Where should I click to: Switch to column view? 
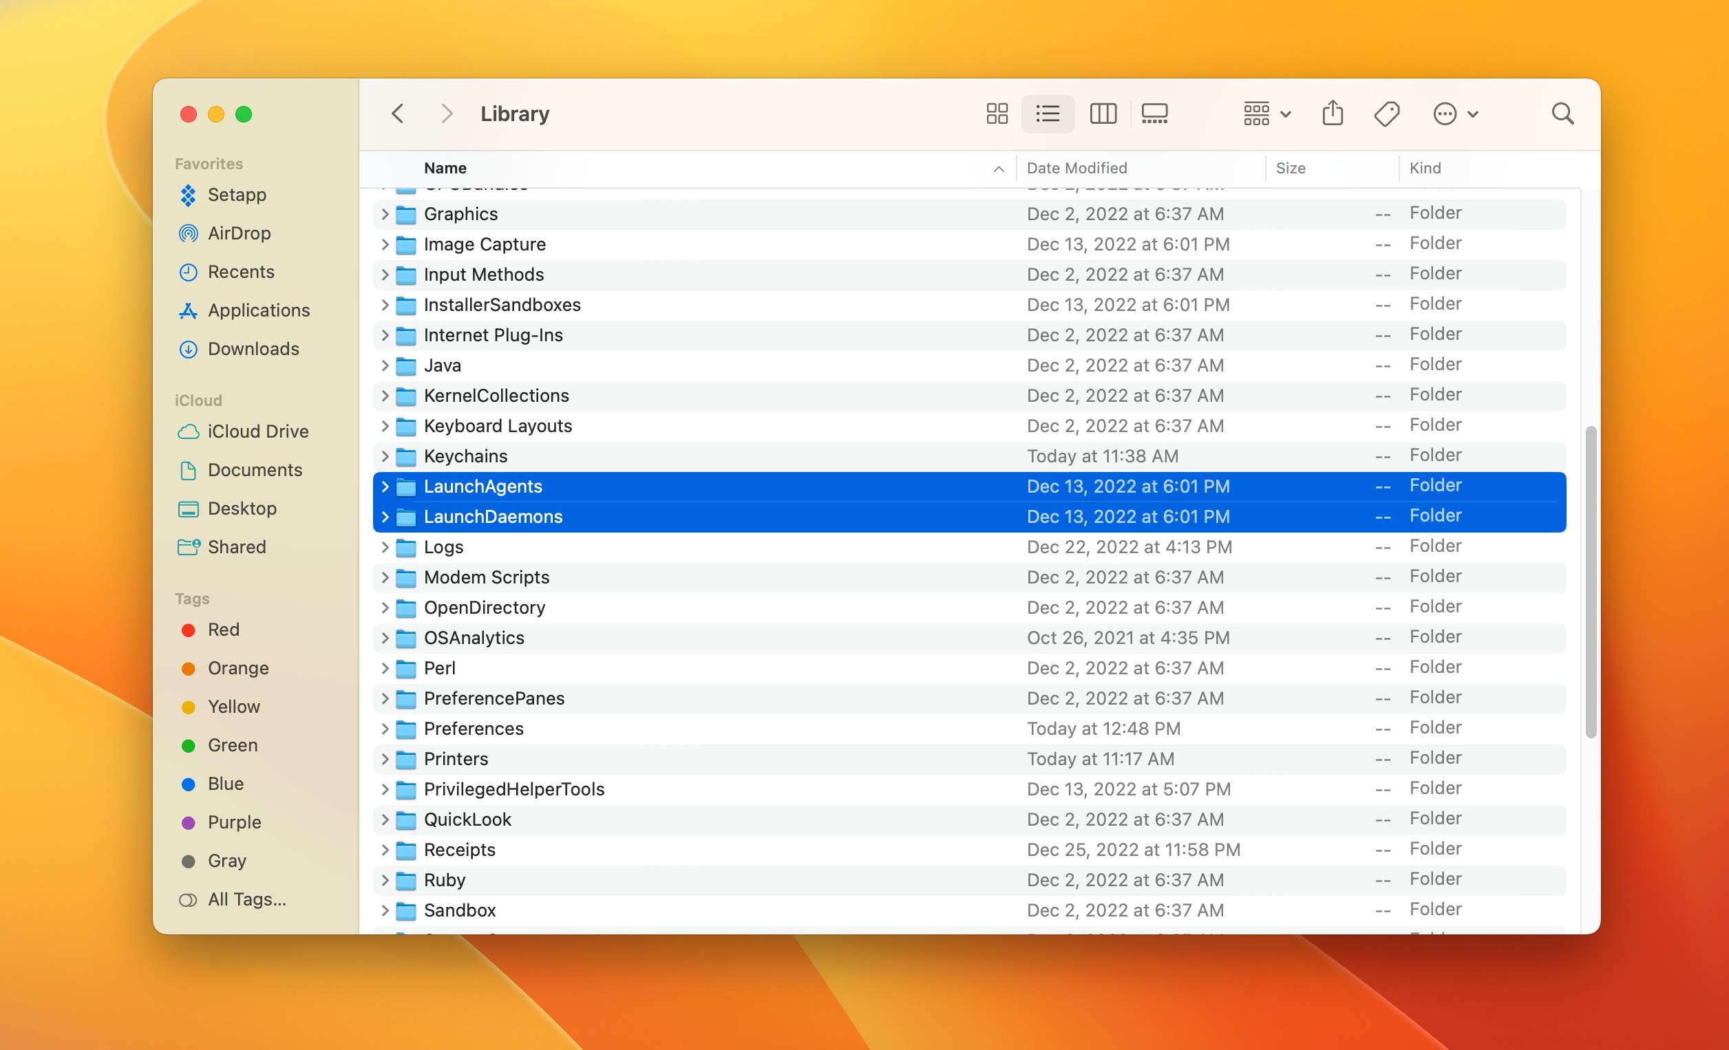(1103, 114)
